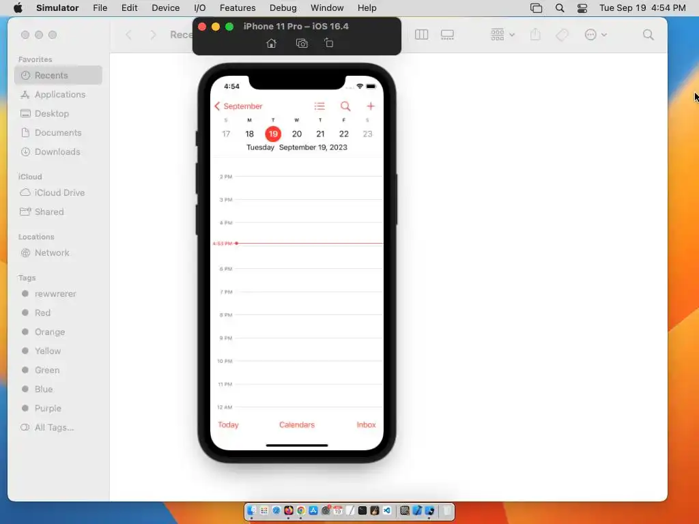Open Shared in Finder sidebar
699x524 pixels.
tap(59, 212)
